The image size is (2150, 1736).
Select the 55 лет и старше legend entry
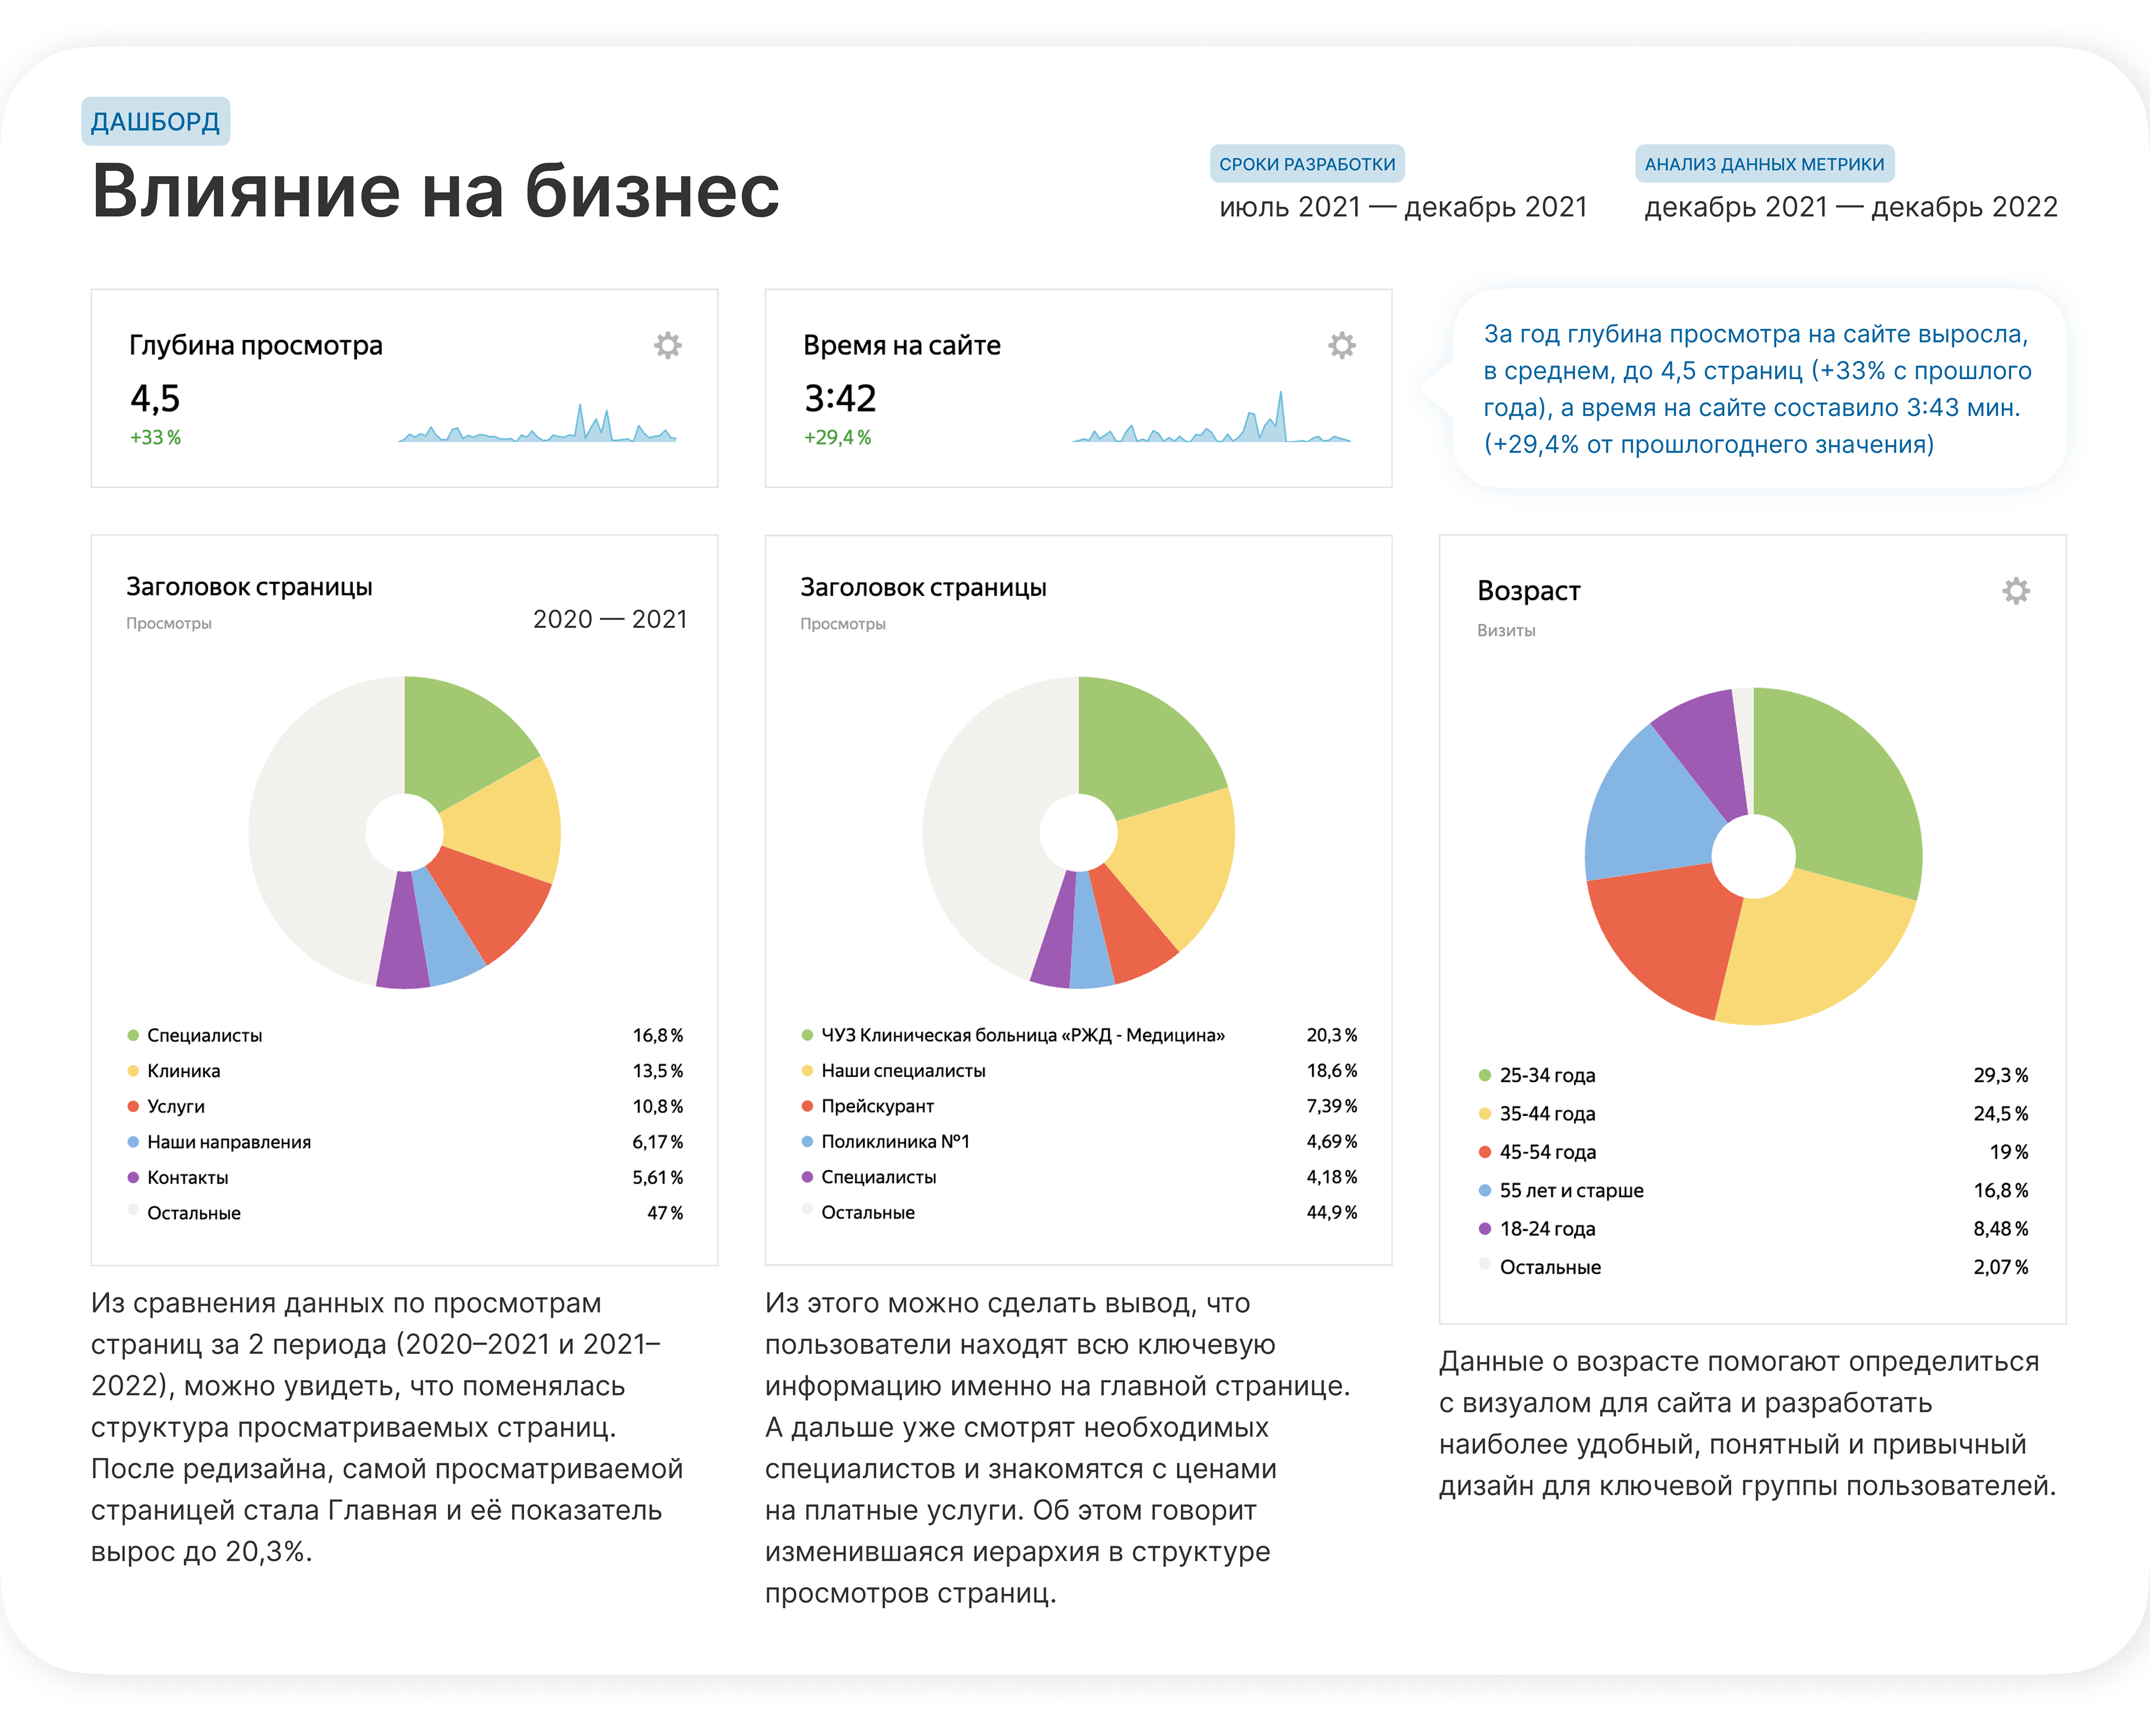(1571, 1191)
